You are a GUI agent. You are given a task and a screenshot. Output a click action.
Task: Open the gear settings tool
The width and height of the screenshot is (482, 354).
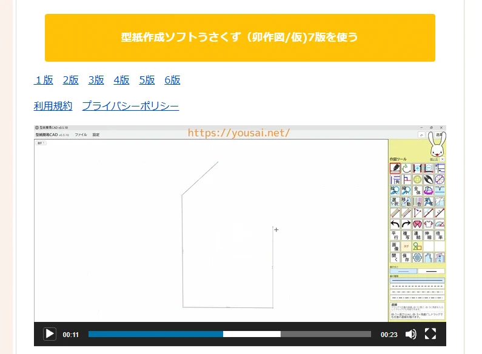(x=418, y=257)
